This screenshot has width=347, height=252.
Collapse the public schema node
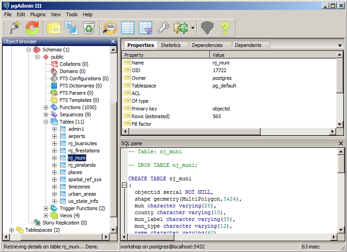coord(37,57)
